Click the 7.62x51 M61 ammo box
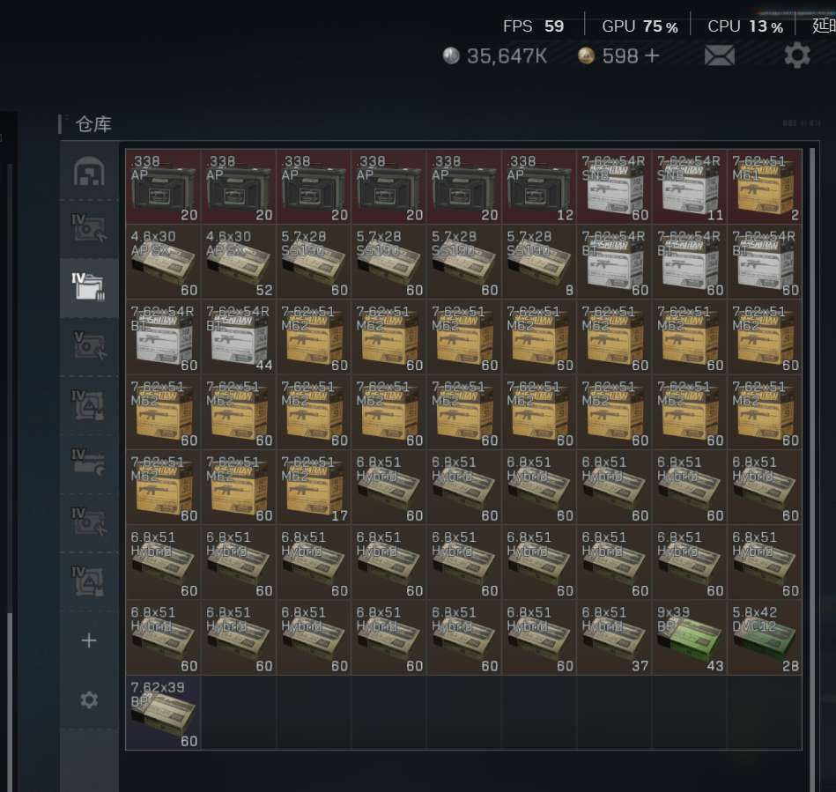 click(765, 187)
